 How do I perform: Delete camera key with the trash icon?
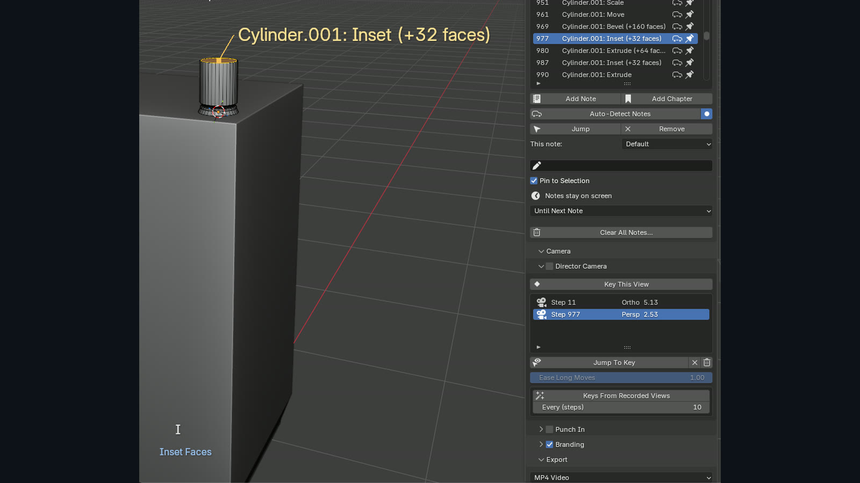(707, 363)
